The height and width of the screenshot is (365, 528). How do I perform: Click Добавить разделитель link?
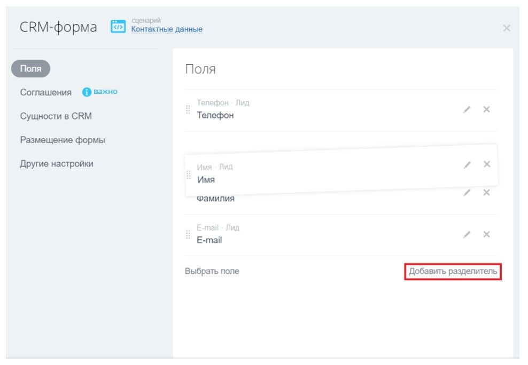pyautogui.click(x=453, y=271)
